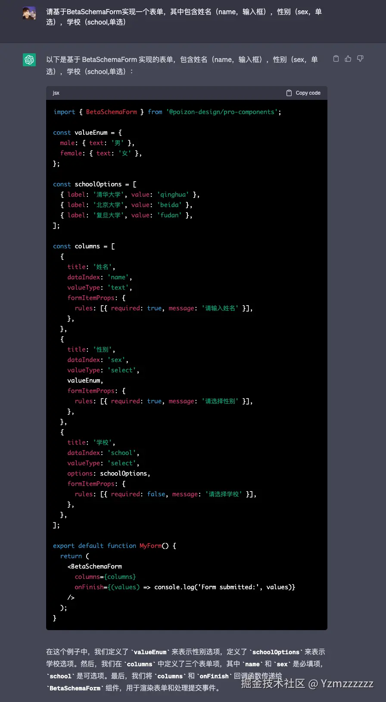Click the options: schoolOptions line
The width and height of the screenshot is (386, 702).
[x=109, y=473]
